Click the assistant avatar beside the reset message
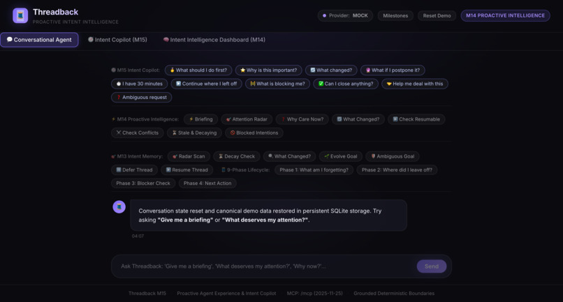Screen dimensions: 563x302 119,206
